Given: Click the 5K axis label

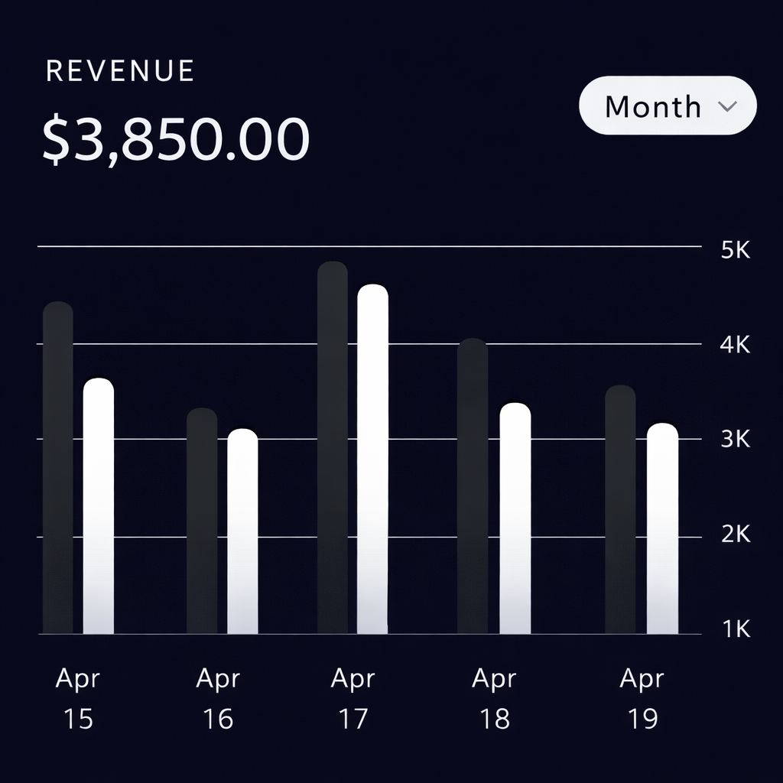Looking at the screenshot, I should point(736,250).
